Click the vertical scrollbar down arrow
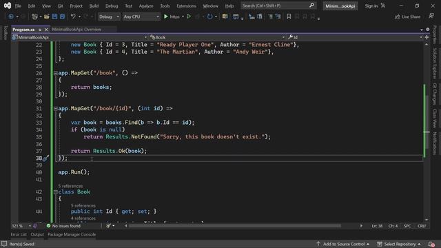The width and height of the screenshot is (441, 248). point(427,220)
